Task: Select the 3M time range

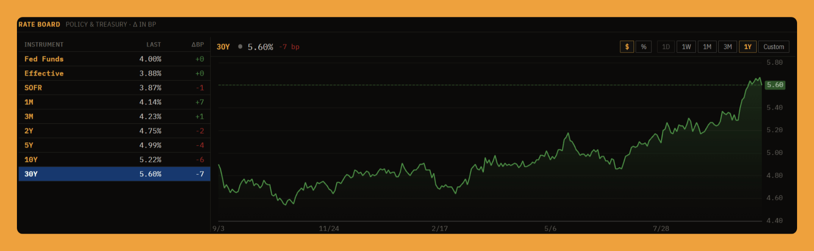Action: (x=727, y=47)
